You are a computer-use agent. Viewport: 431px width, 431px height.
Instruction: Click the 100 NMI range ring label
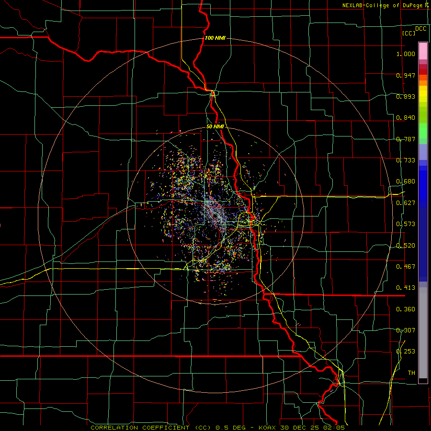(215, 38)
